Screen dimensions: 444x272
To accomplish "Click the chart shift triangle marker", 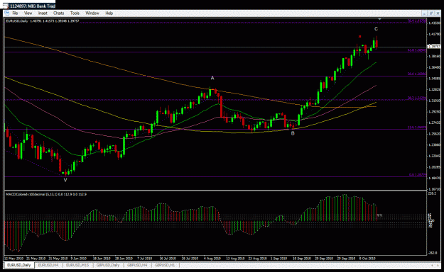I will click(x=380, y=19).
